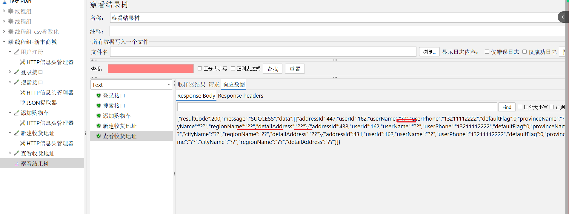This screenshot has width=569, height=214.
Task: Toggle 区分大小写 checkbox beside Find button
Action: click(520, 107)
